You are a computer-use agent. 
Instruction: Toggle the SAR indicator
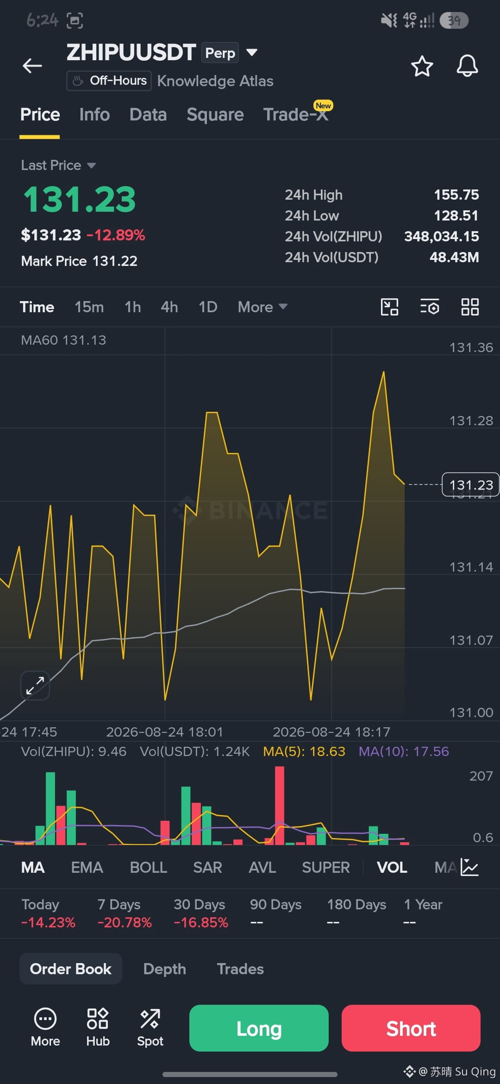click(207, 867)
